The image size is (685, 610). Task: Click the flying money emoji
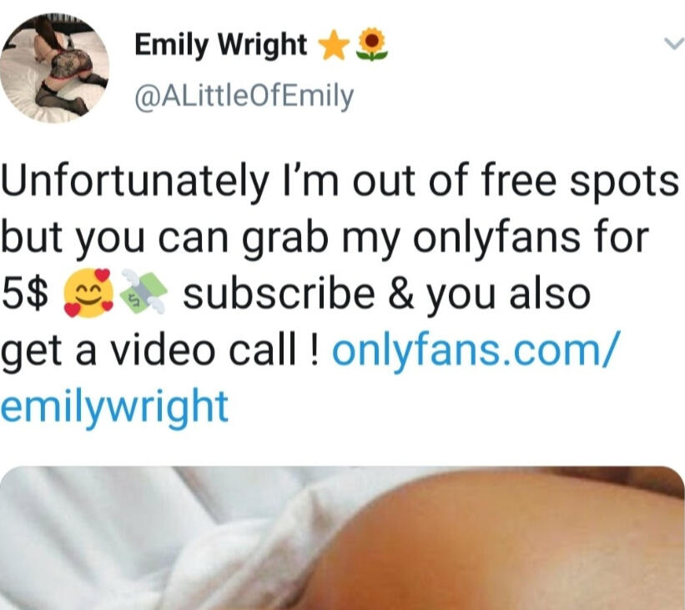point(144,293)
